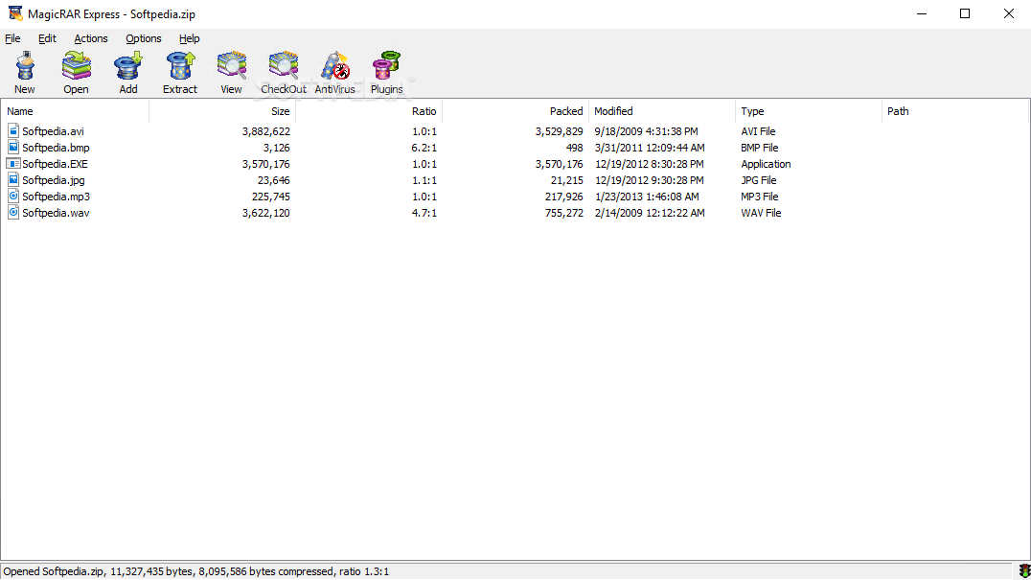Sort by the Ratio column header
The image size is (1031, 580).
point(369,111)
